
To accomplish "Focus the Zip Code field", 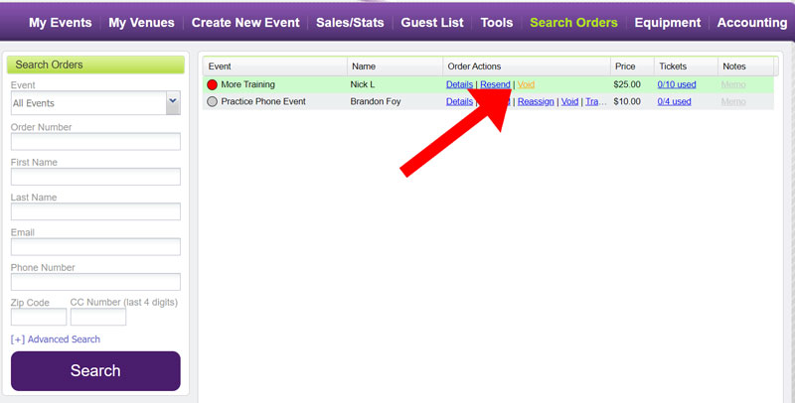I will coord(39,317).
